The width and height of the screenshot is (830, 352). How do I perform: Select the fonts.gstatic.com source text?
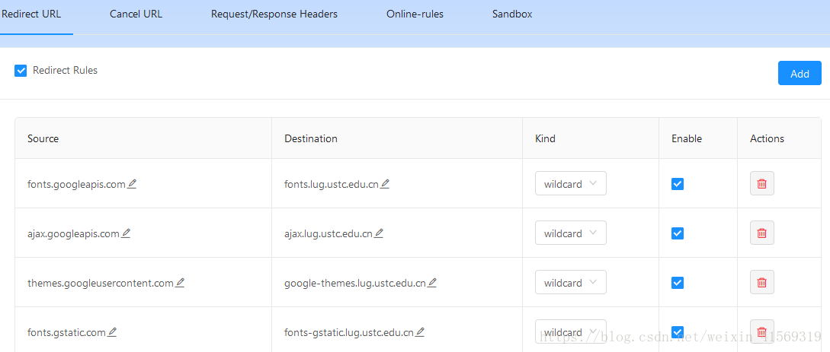67,332
